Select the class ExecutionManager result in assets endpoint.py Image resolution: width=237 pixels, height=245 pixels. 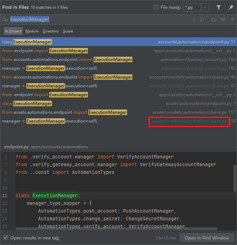coord(106,103)
